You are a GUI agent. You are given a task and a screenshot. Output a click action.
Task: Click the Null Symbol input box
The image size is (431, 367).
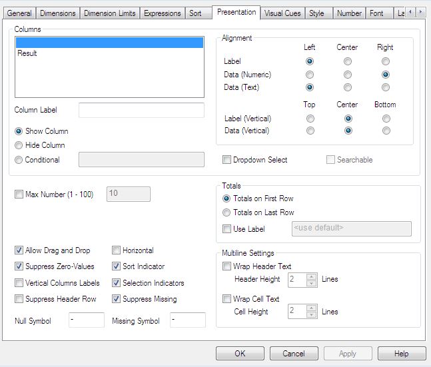[x=87, y=320]
